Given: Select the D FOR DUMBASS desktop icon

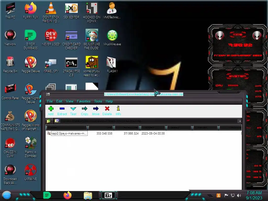Looking at the screenshot, I should tap(31, 39).
